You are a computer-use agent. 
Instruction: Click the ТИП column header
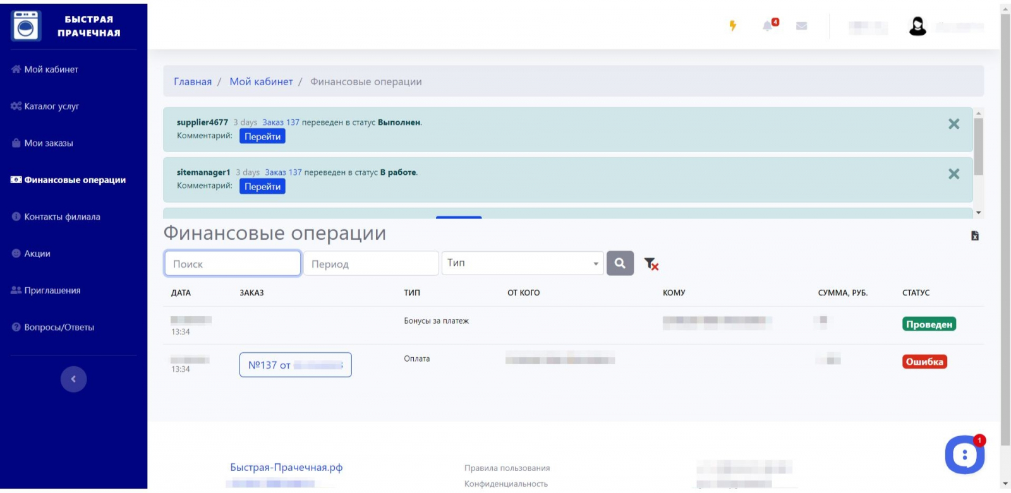(x=412, y=293)
